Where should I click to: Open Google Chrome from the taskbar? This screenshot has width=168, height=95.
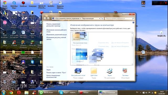click(x=11, y=93)
